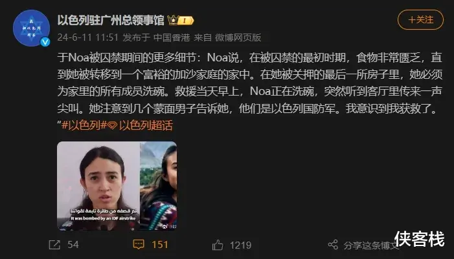The height and width of the screenshot is (259, 454).
Task: Click the diamond super-topic icon
Action: point(112,125)
